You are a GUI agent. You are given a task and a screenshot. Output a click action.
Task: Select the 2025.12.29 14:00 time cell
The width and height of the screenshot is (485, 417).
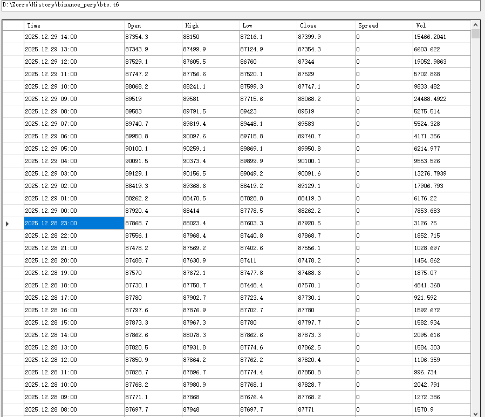[x=74, y=37]
